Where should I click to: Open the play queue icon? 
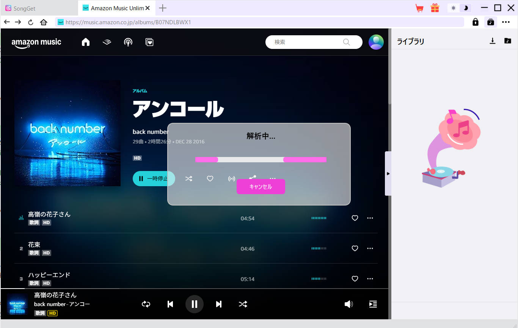pyautogui.click(x=373, y=304)
